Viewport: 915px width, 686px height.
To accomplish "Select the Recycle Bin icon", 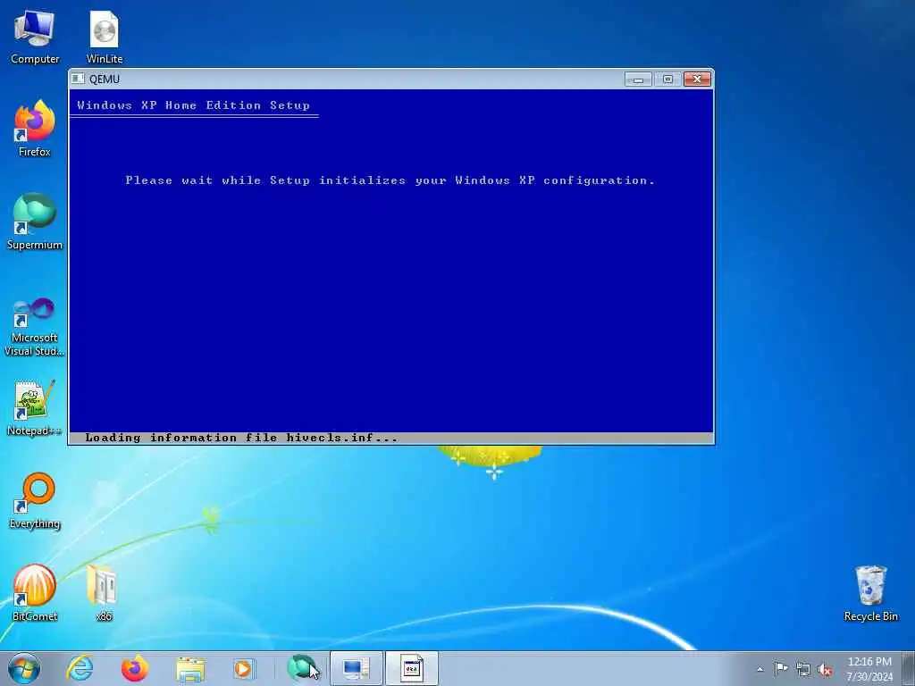I will [x=870, y=593].
